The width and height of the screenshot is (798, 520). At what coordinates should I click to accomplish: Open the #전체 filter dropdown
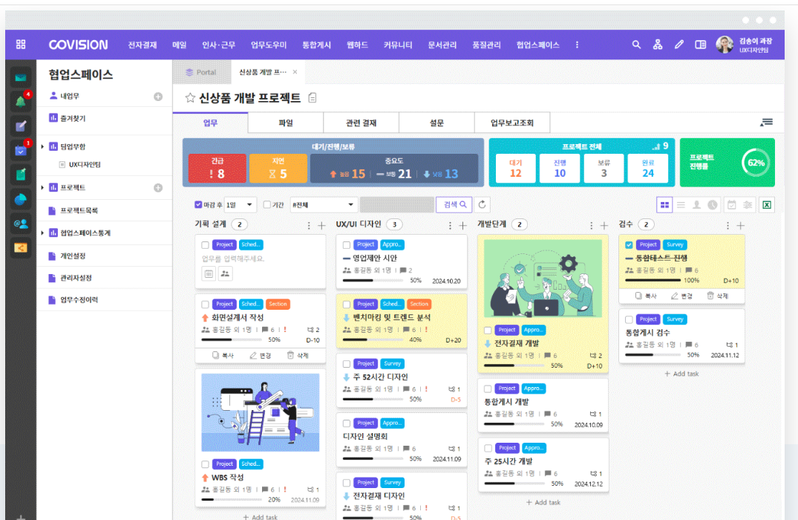(323, 204)
